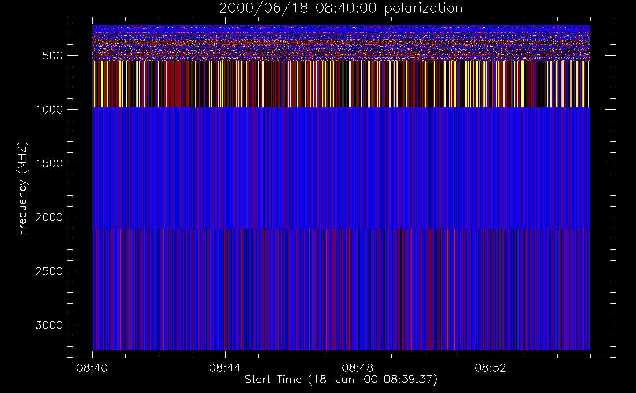Click the 08:40 time tick label
This screenshot has height=393, width=636.
click(x=92, y=368)
